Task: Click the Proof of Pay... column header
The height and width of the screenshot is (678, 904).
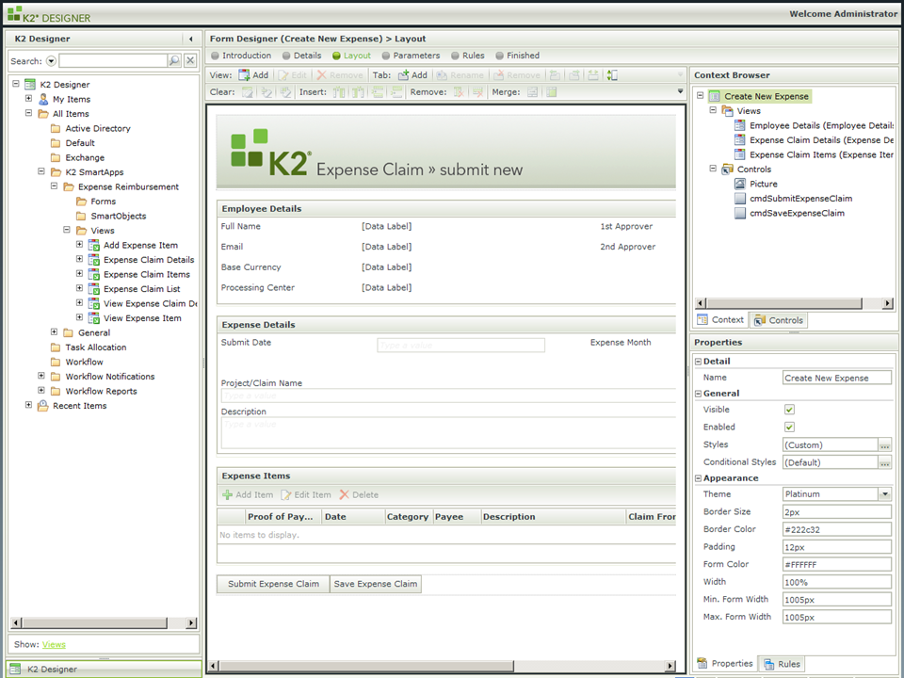Action: [x=283, y=517]
